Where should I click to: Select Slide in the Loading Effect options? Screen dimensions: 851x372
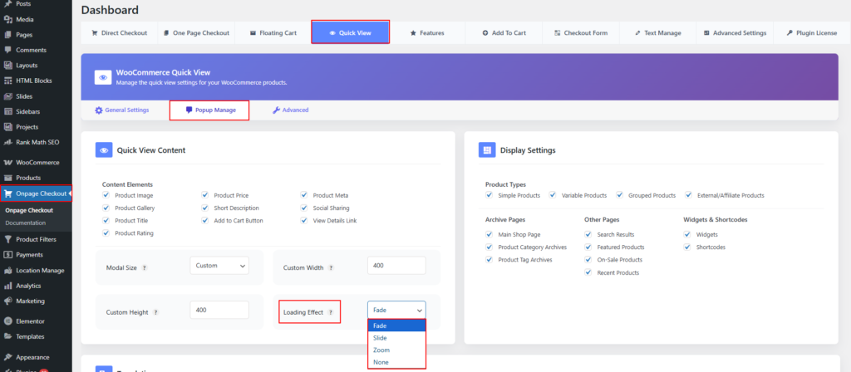click(380, 338)
